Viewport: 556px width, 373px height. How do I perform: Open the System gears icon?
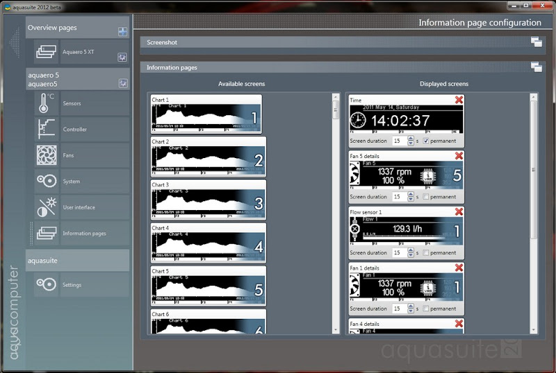click(47, 181)
